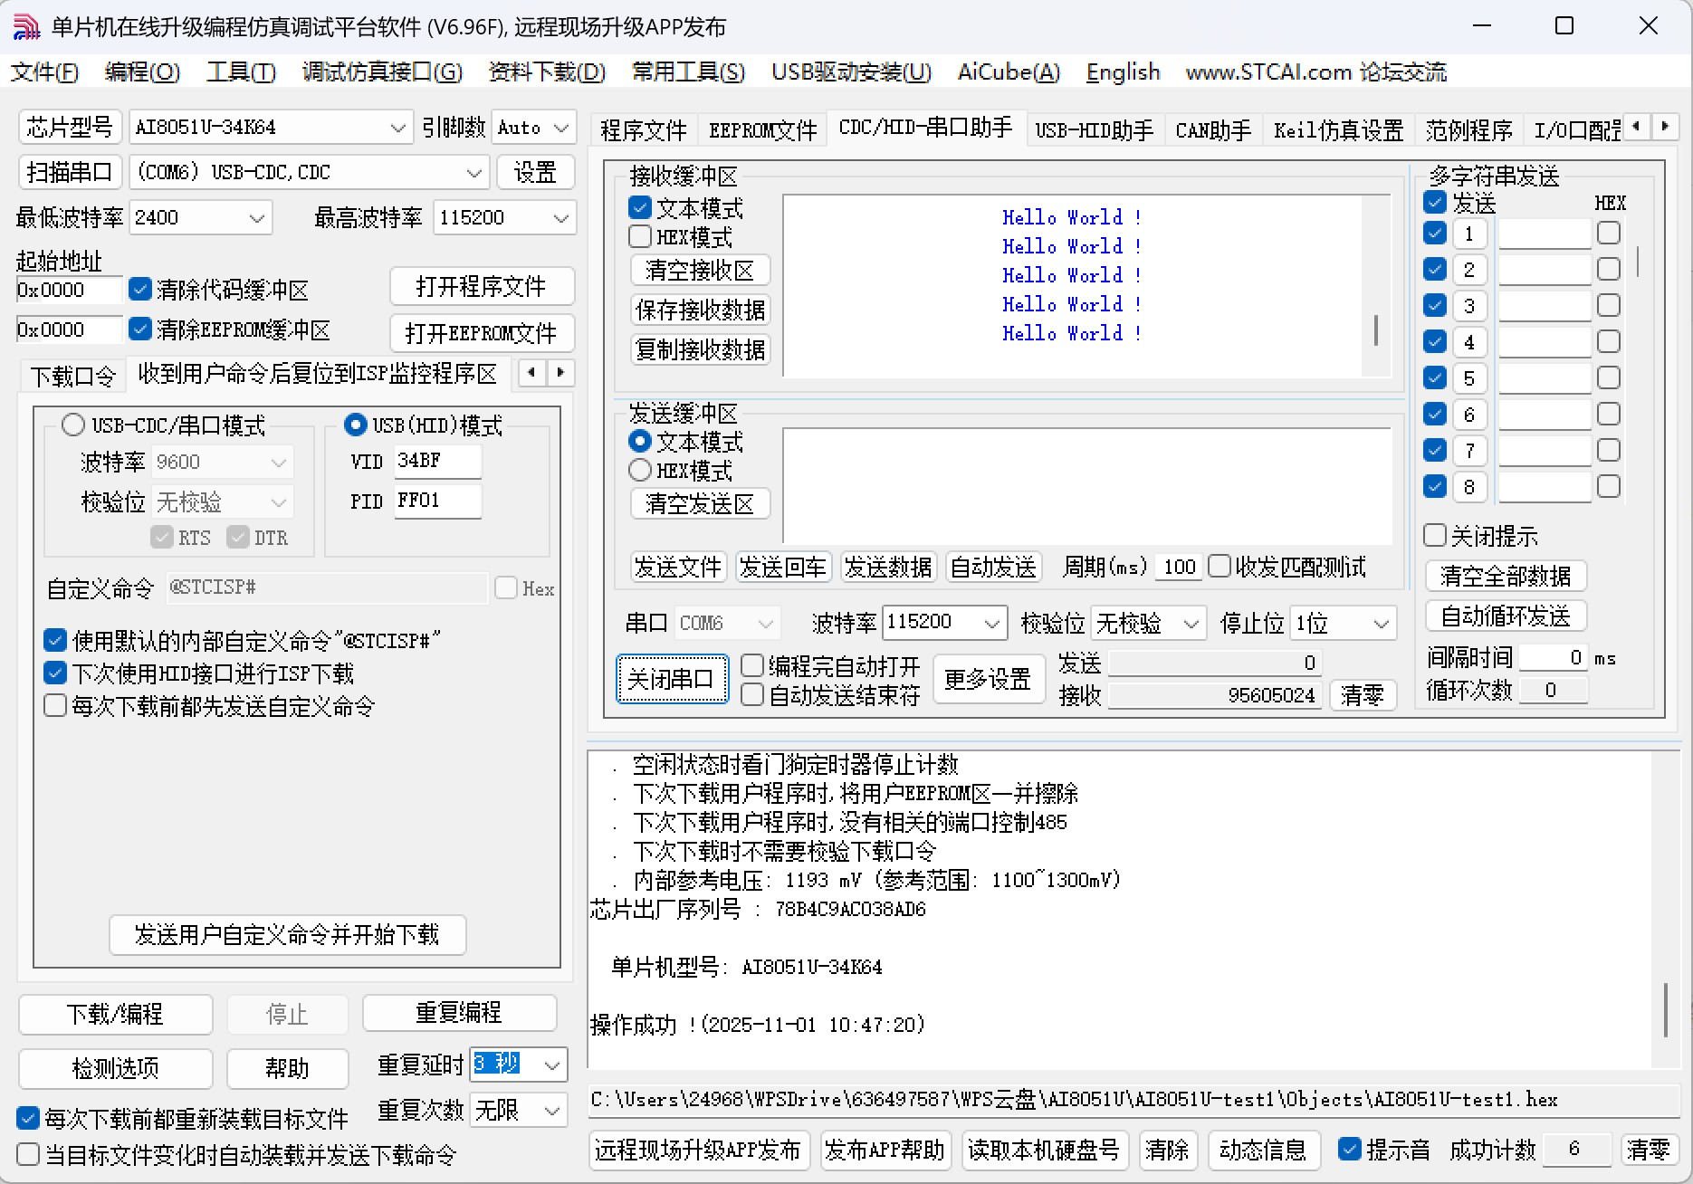Click the STC-ISP application logo

tap(25, 25)
